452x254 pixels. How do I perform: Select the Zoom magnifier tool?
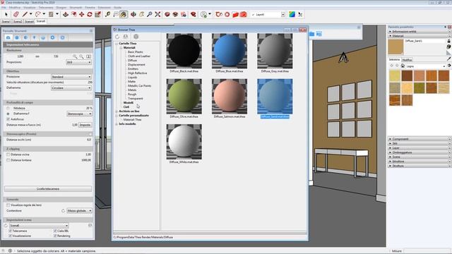149,14
